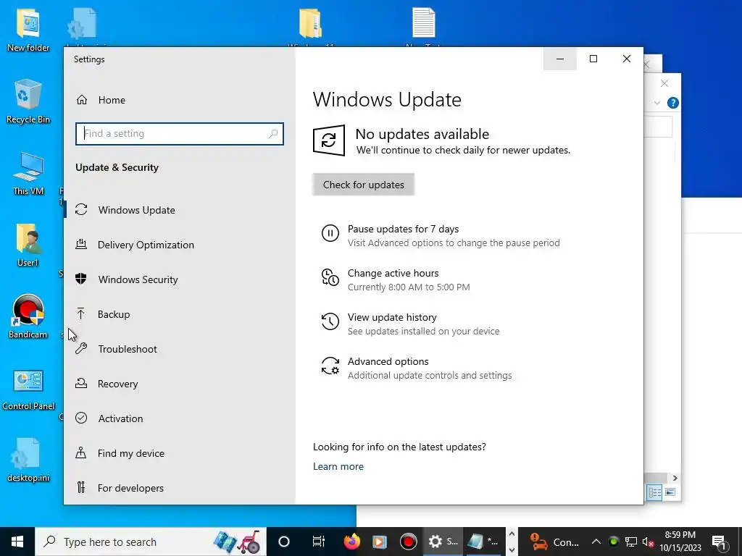742x556 pixels.
Task: Open the Troubleshoot page
Action: pos(180,349)
